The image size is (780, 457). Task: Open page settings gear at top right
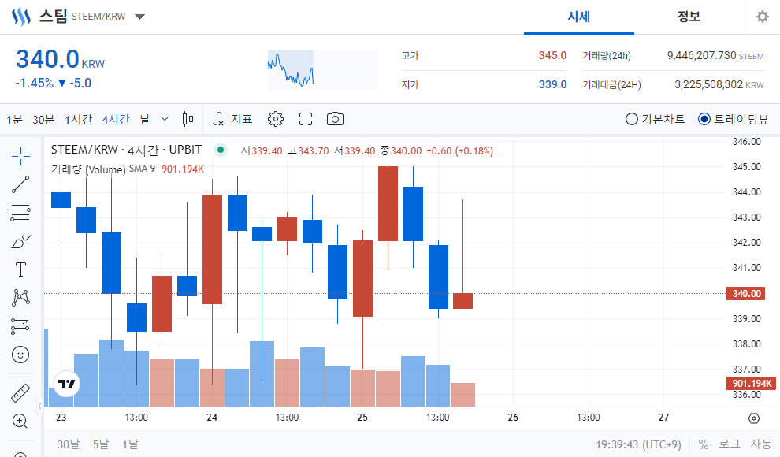763,17
